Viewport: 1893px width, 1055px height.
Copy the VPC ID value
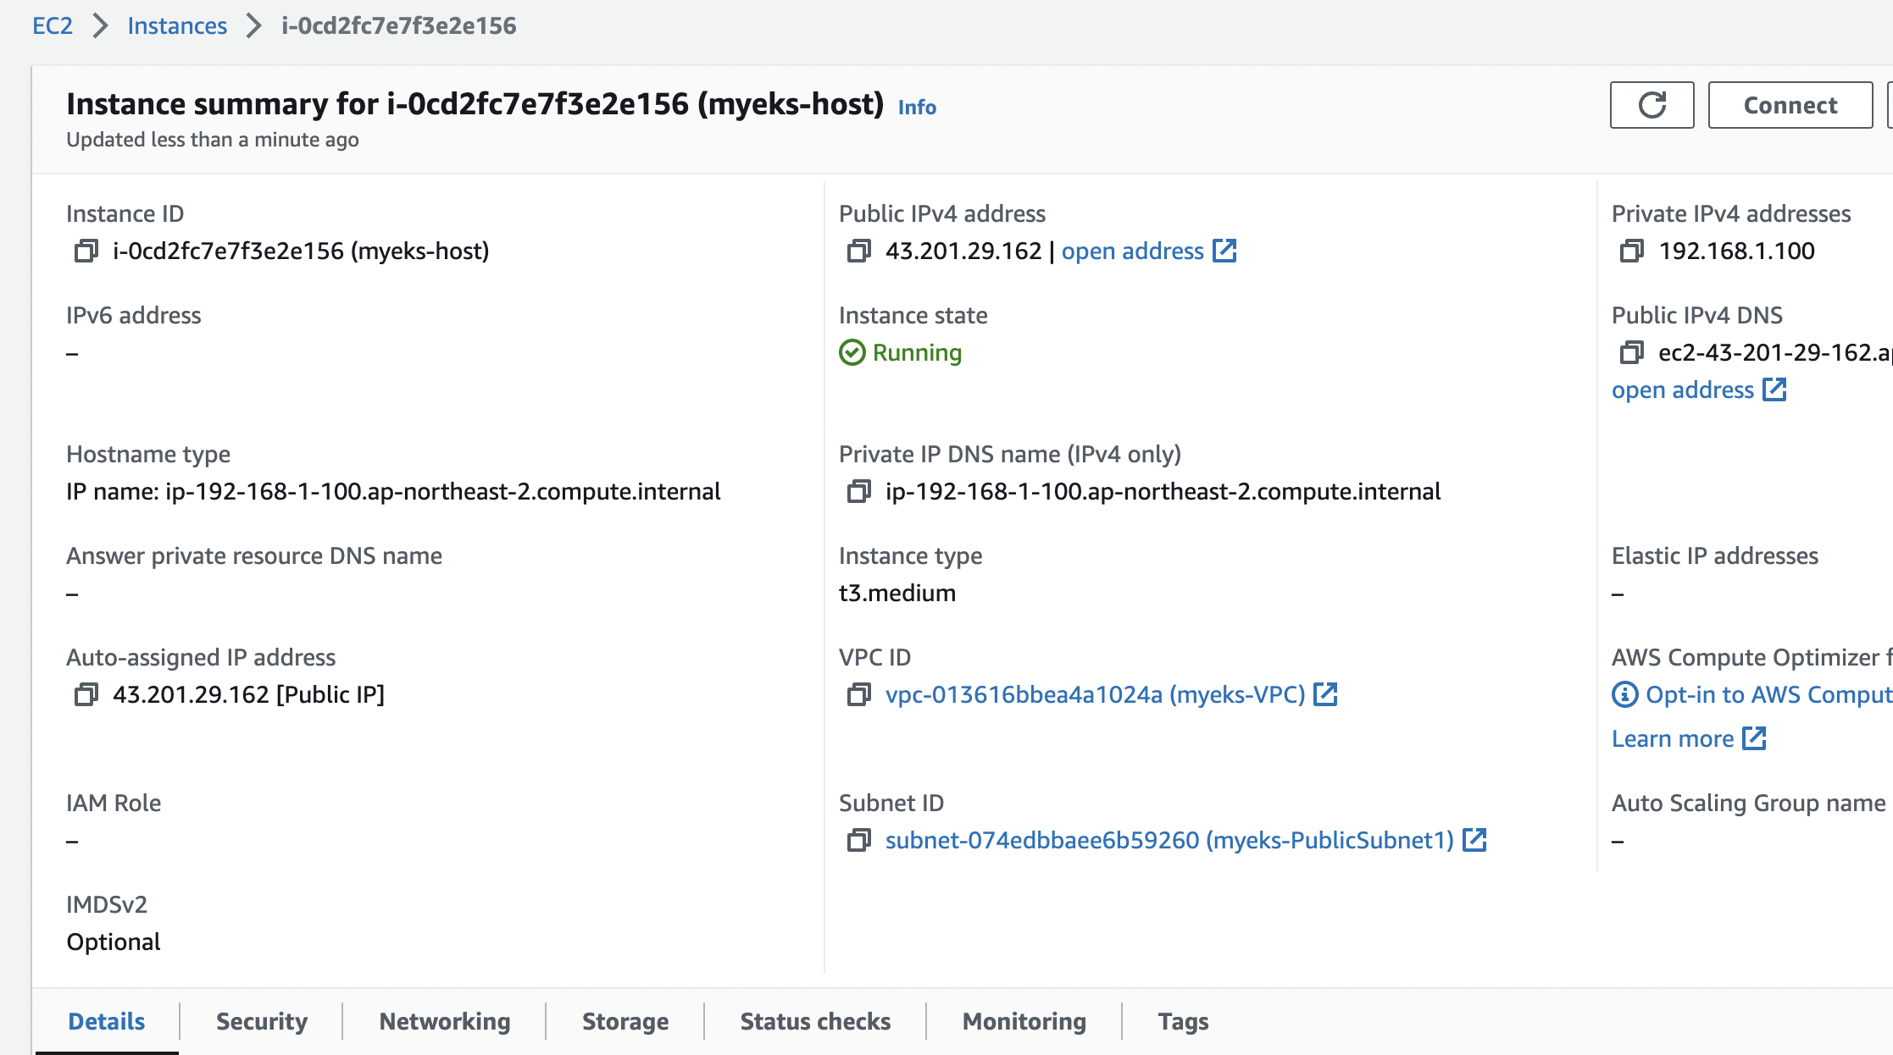point(858,695)
